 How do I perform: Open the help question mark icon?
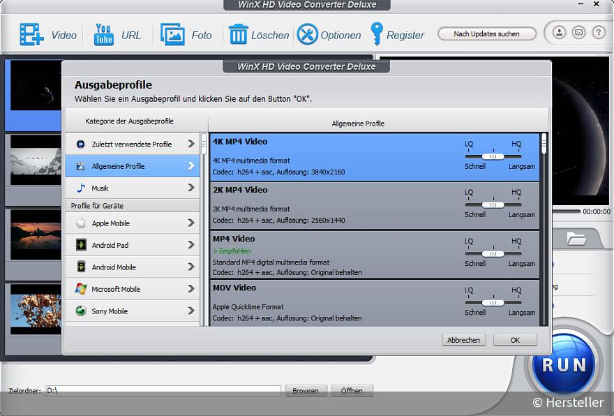coord(599,32)
